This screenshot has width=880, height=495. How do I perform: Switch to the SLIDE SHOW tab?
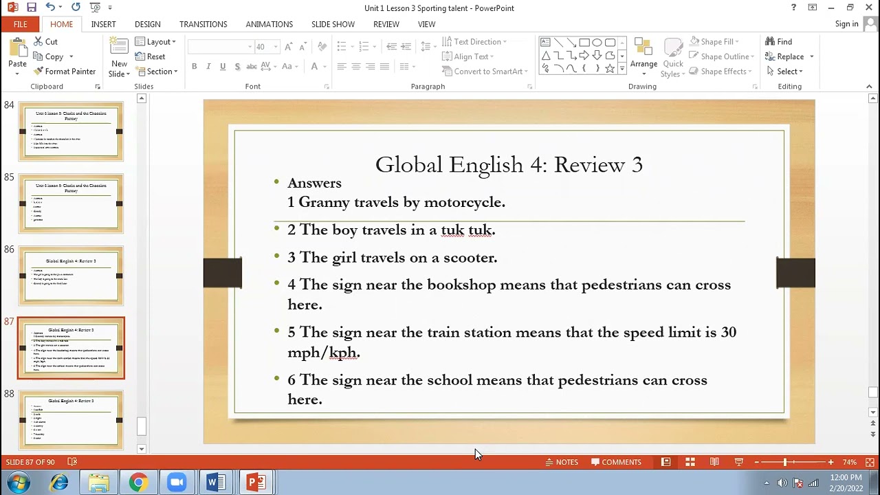tap(333, 24)
